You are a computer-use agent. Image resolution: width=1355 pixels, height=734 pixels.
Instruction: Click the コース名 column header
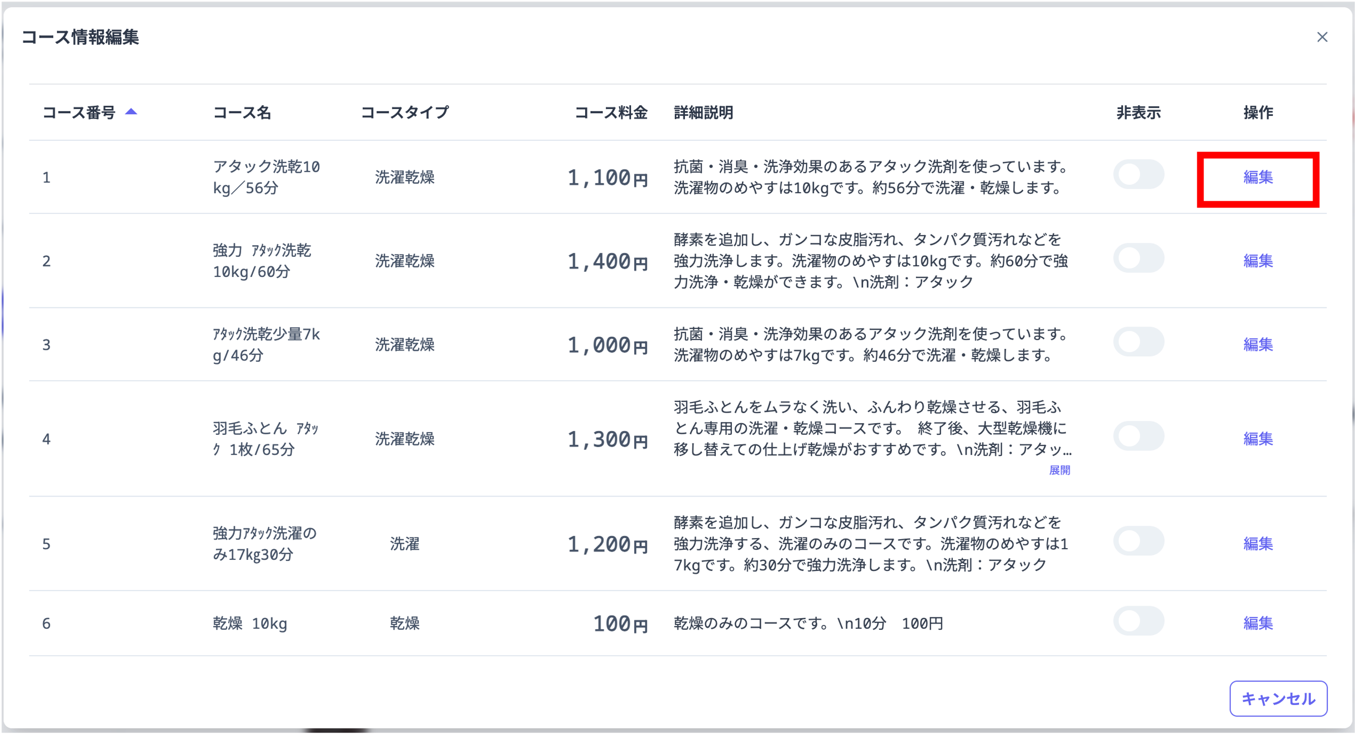pyautogui.click(x=242, y=112)
